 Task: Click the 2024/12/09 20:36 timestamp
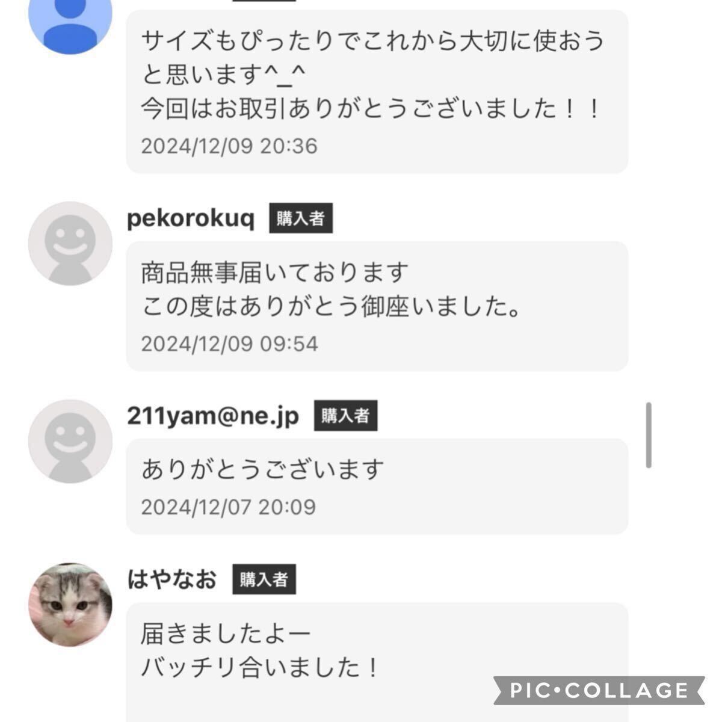(x=229, y=146)
